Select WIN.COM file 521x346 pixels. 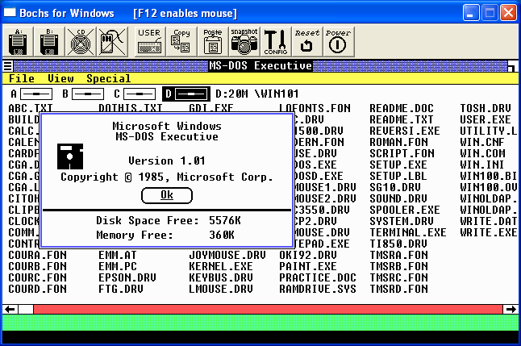(482, 153)
